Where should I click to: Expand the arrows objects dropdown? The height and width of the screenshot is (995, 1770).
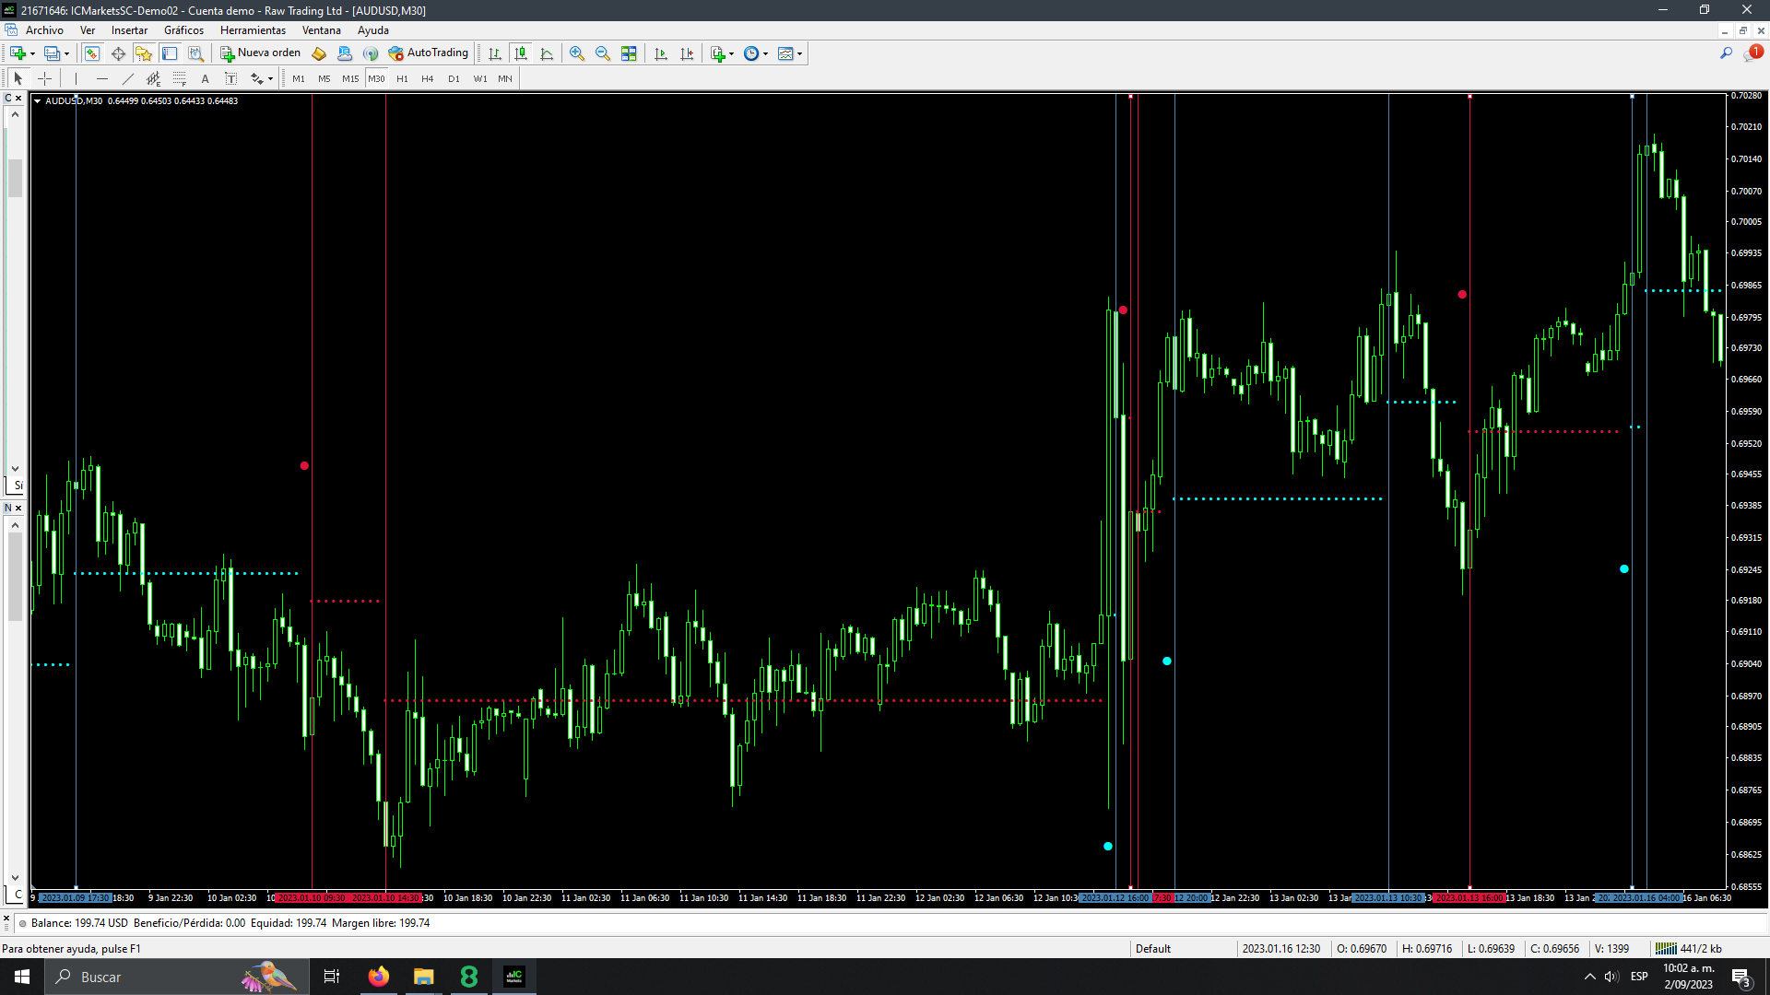(x=270, y=79)
